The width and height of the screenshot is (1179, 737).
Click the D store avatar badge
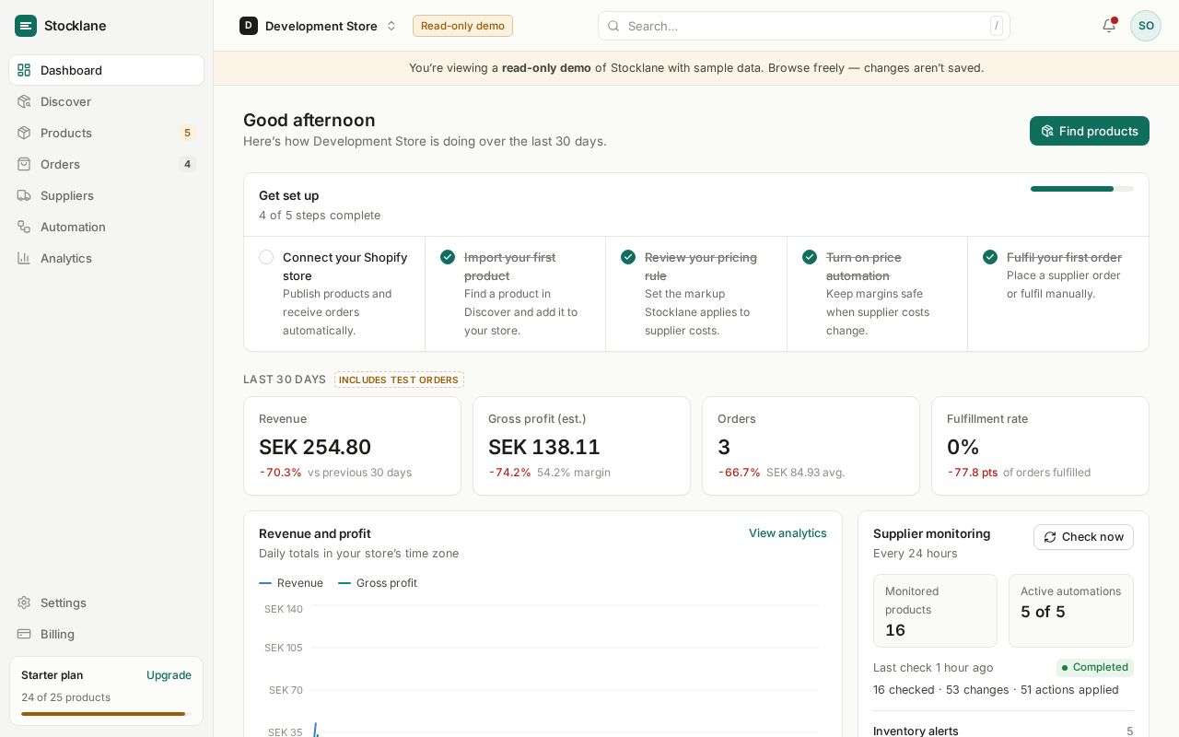[249, 26]
